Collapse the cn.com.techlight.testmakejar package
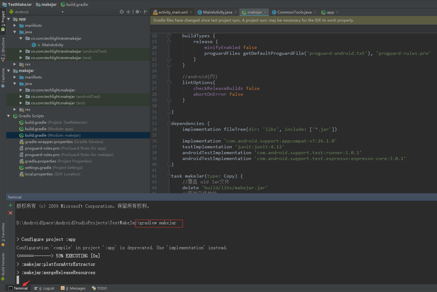The width and height of the screenshot is (437, 292). point(21,38)
